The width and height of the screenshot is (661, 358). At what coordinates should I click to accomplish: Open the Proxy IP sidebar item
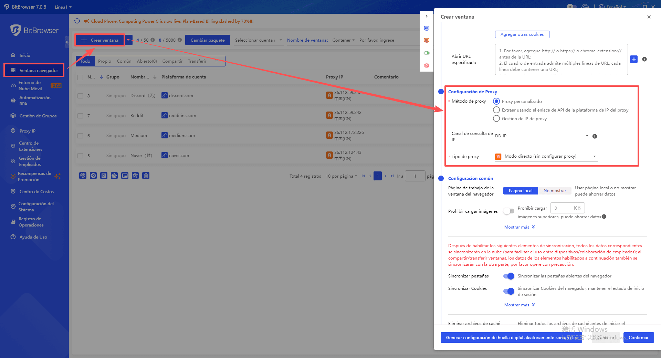click(x=27, y=131)
